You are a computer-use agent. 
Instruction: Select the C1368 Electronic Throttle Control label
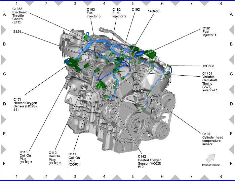20,16
